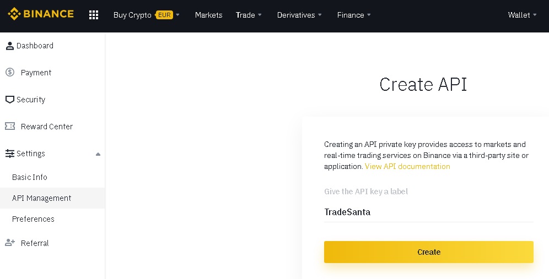Viewport: 549px width, 279px height.
Task: Open the Buy Crypto menu
Action: click(132, 15)
